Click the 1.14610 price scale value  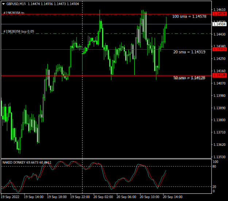(219, 10)
